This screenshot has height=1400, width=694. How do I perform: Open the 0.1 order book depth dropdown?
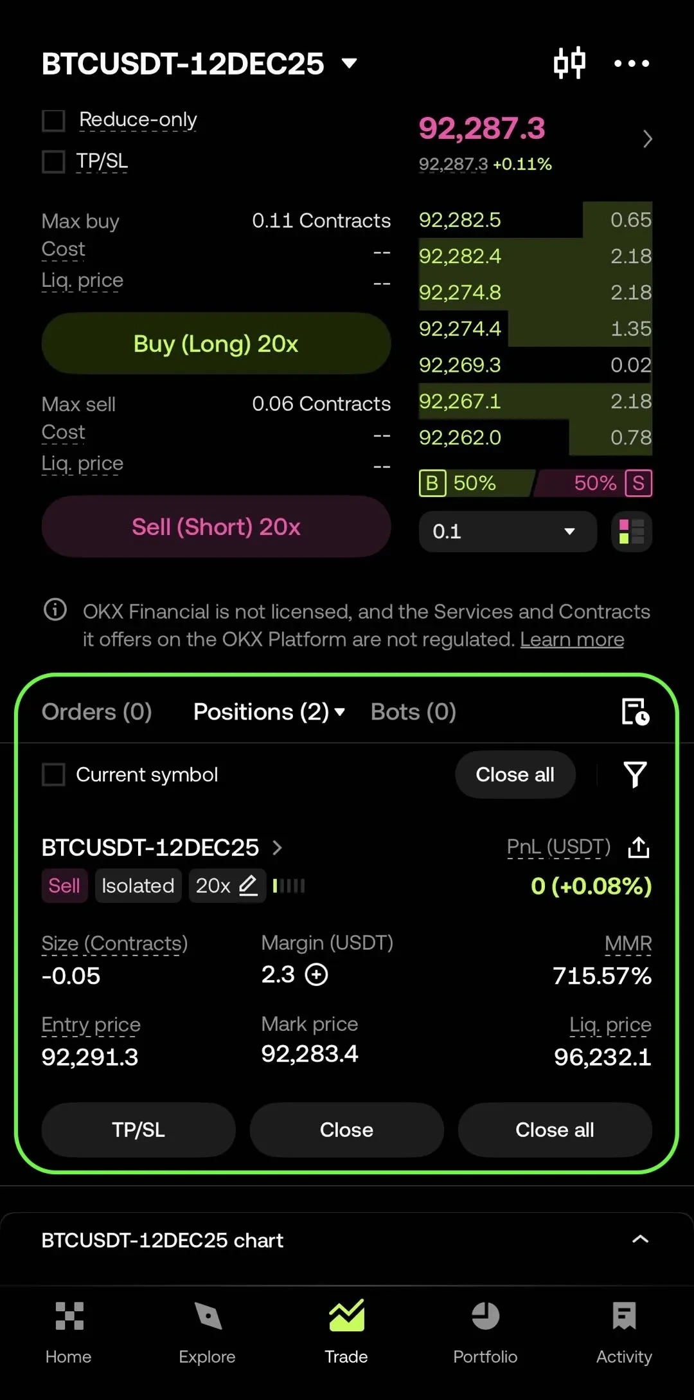click(508, 532)
